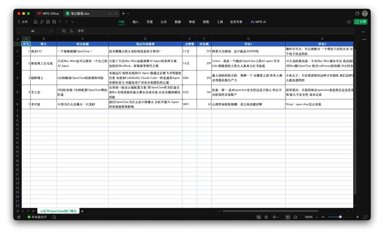Click the cloud sync icon near 分享
384x238 pixels.
[x=349, y=22]
